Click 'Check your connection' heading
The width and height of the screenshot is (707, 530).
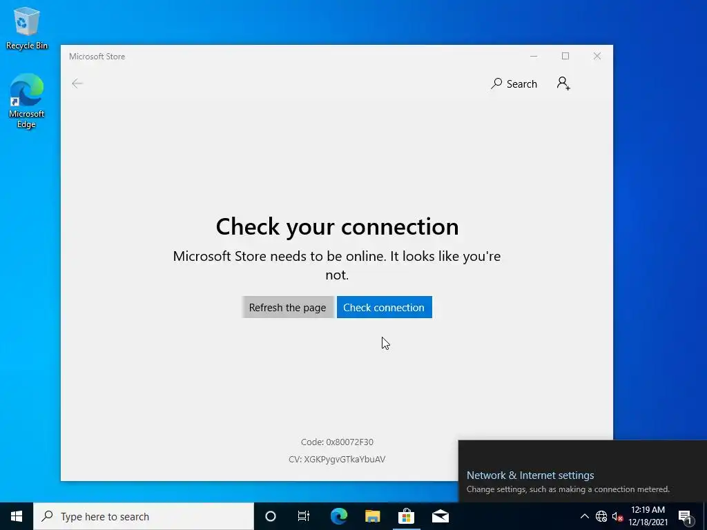point(337,226)
